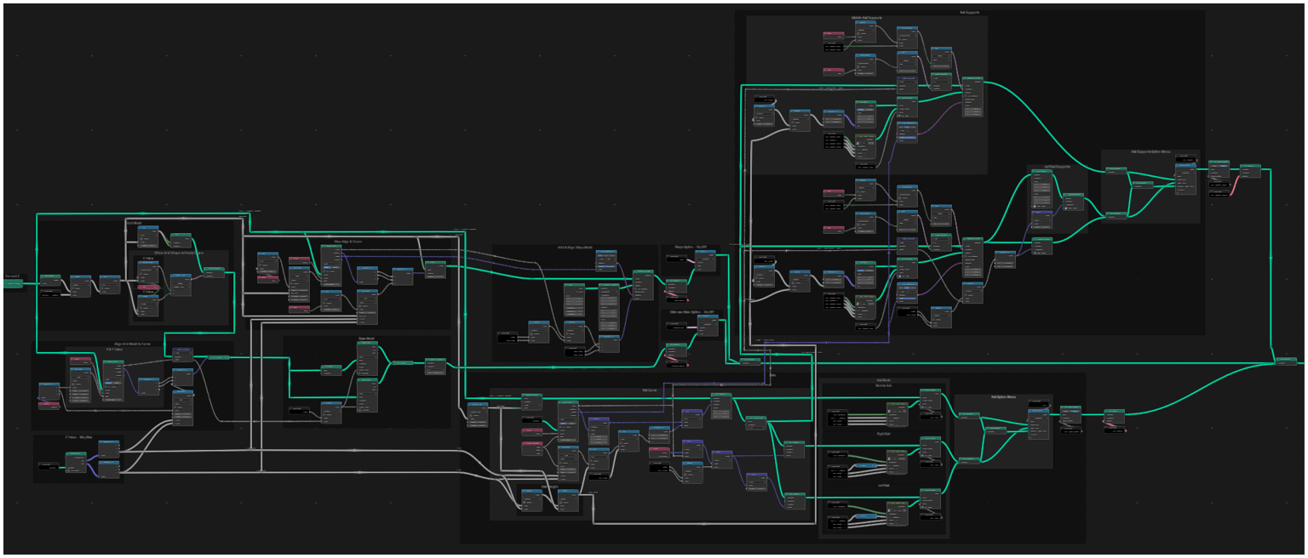Select the Grid Mesh frame label
The image size is (1308, 558).
pyautogui.click(x=134, y=223)
